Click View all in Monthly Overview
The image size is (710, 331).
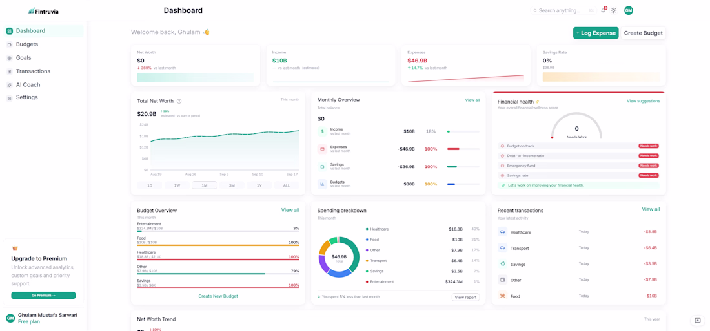[x=472, y=100]
